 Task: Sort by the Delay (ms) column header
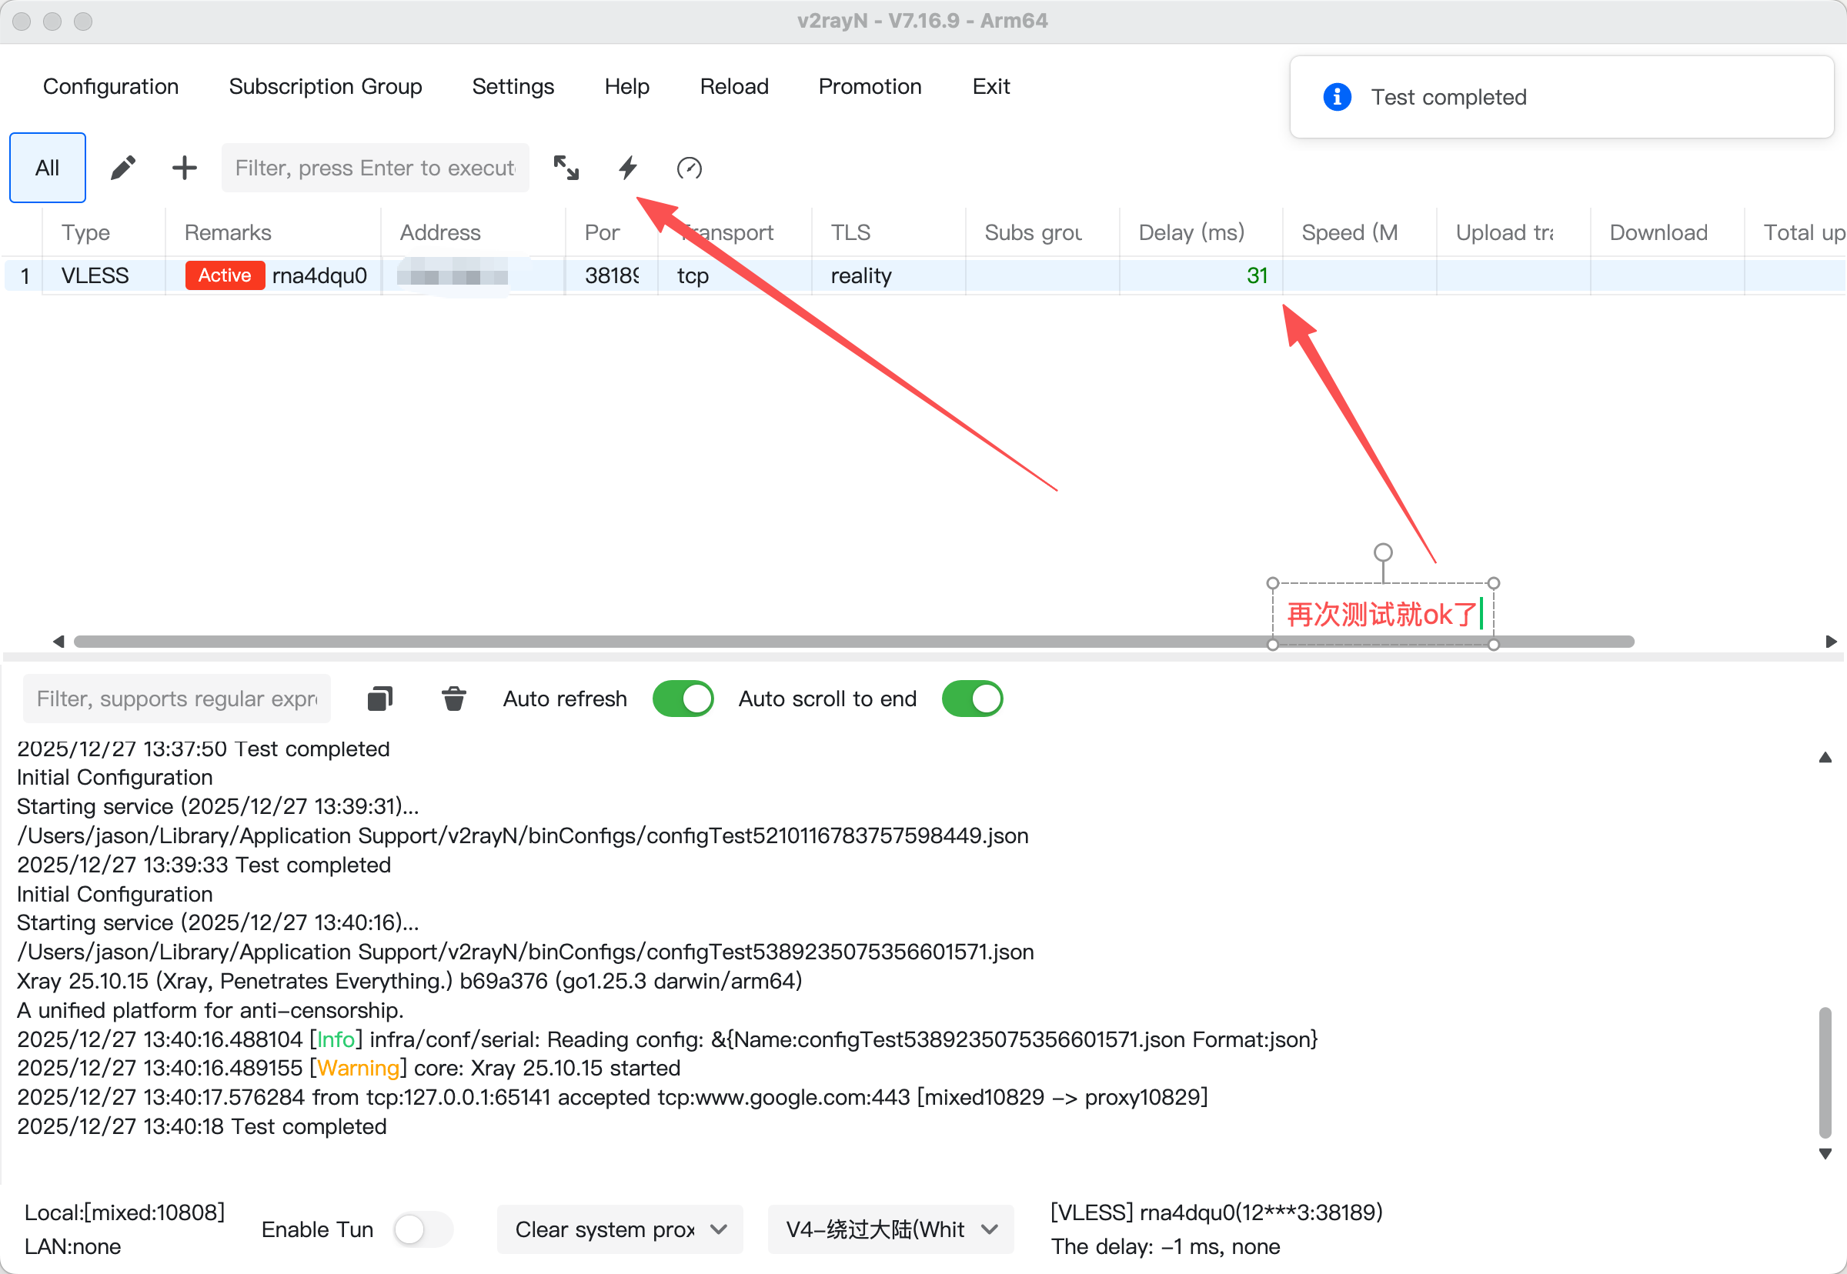pos(1201,232)
